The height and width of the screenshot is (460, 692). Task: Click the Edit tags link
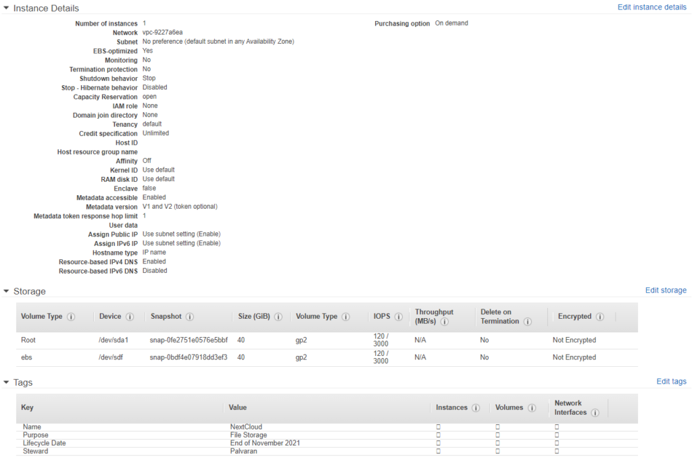[671, 382]
